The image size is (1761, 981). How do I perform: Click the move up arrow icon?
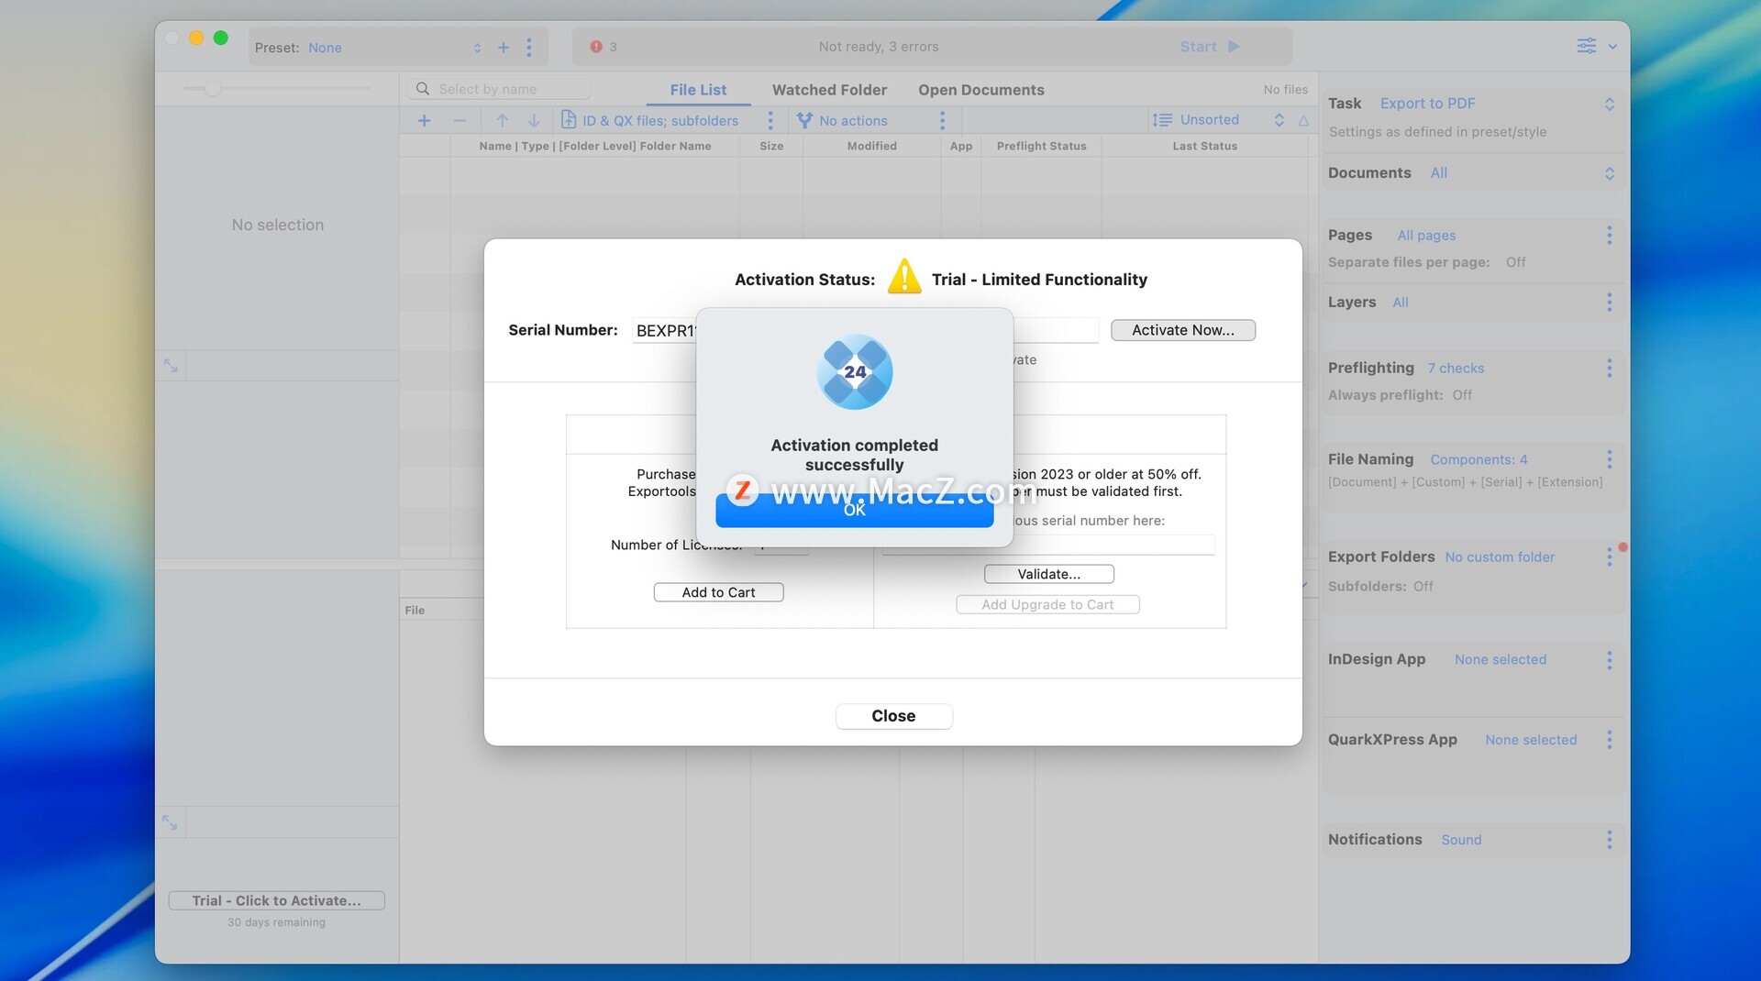point(502,120)
